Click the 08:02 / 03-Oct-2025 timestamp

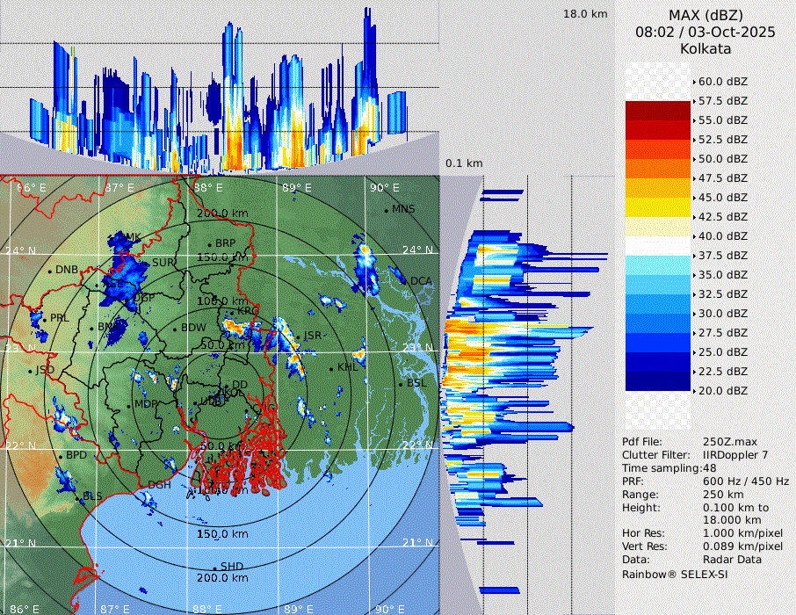(x=705, y=32)
